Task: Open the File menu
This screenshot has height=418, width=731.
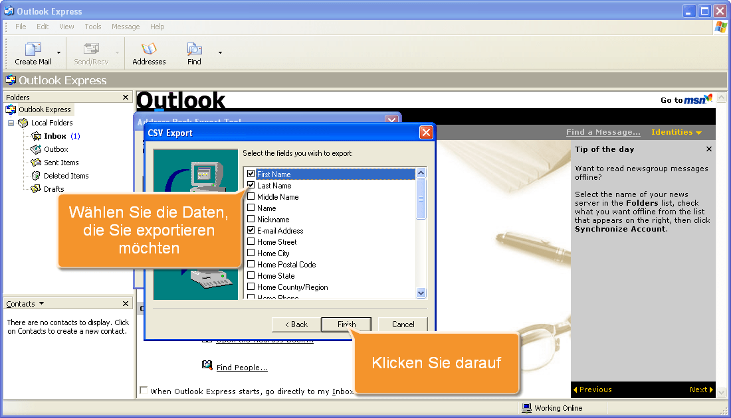Action: click(21, 27)
